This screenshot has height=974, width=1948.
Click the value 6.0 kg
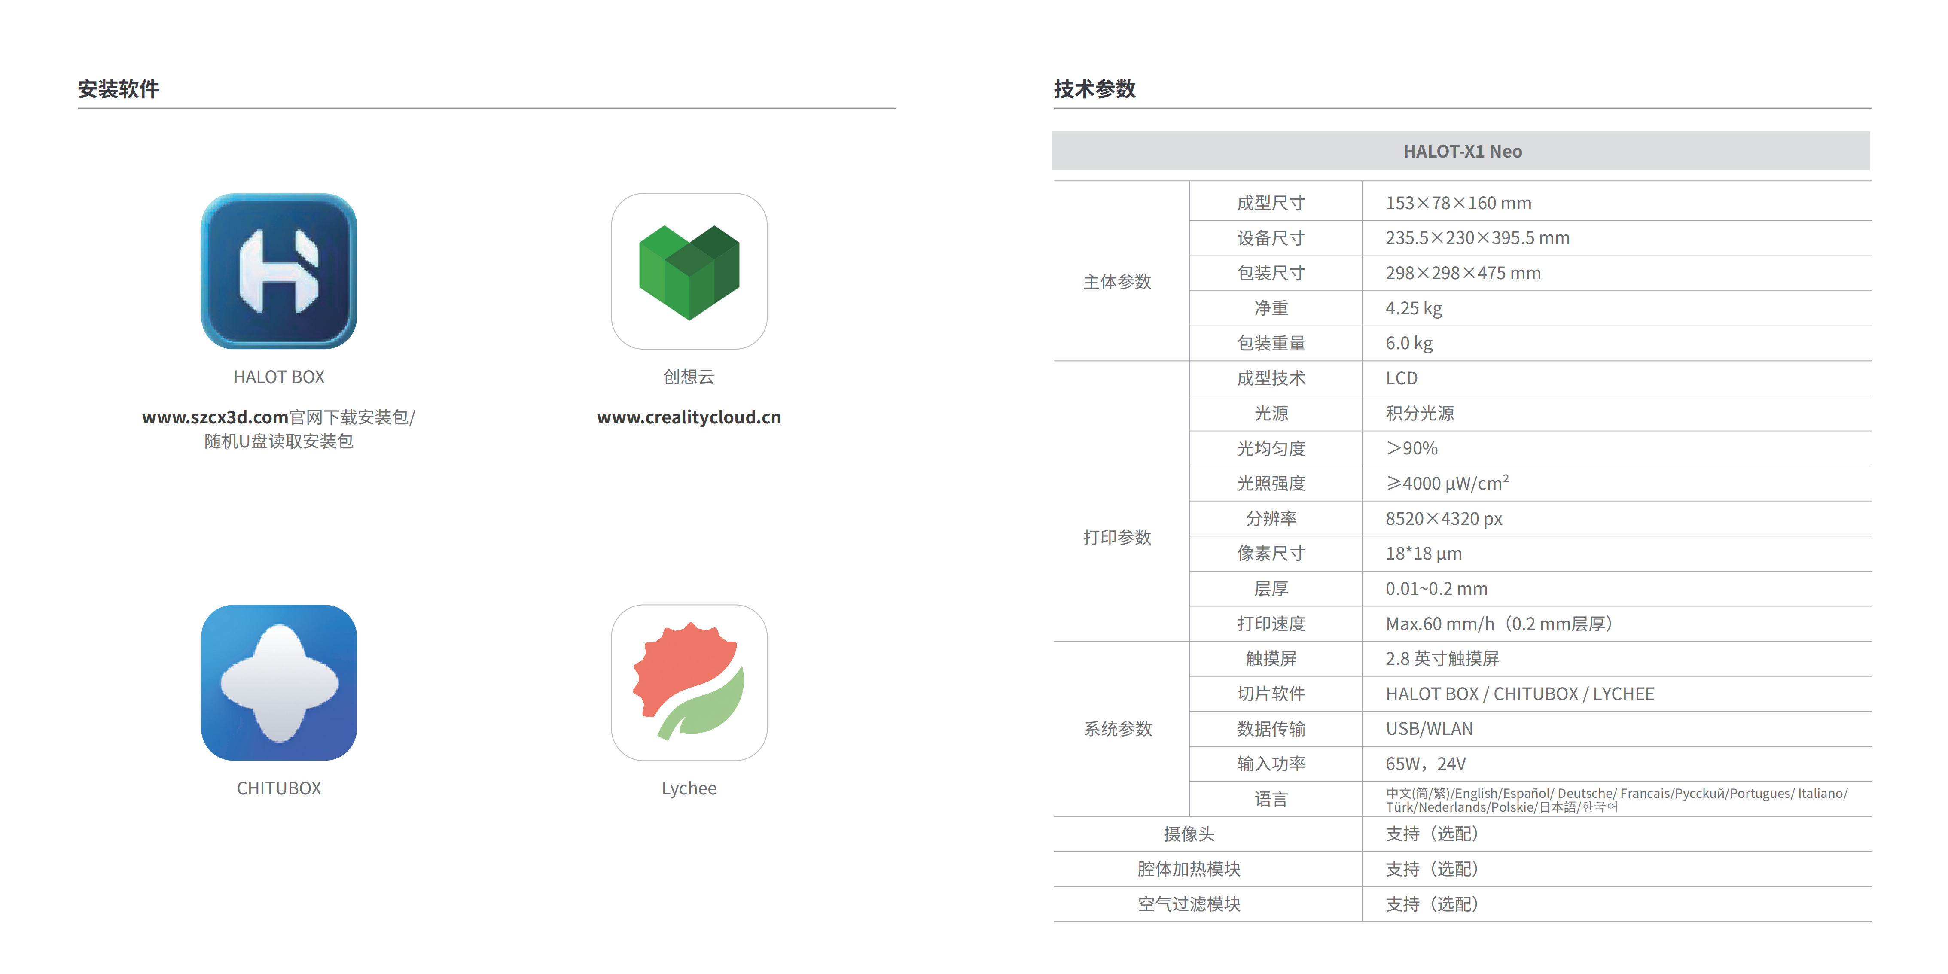click(1409, 343)
